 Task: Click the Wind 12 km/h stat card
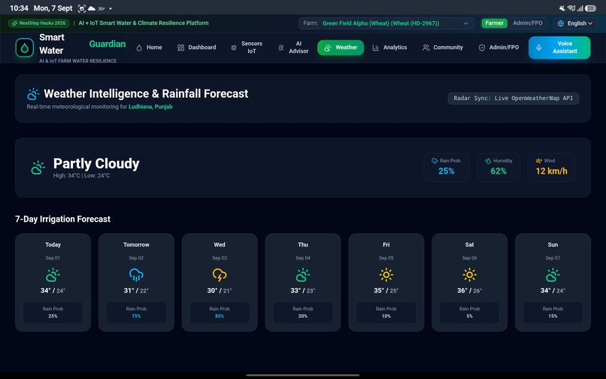pos(551,168)
